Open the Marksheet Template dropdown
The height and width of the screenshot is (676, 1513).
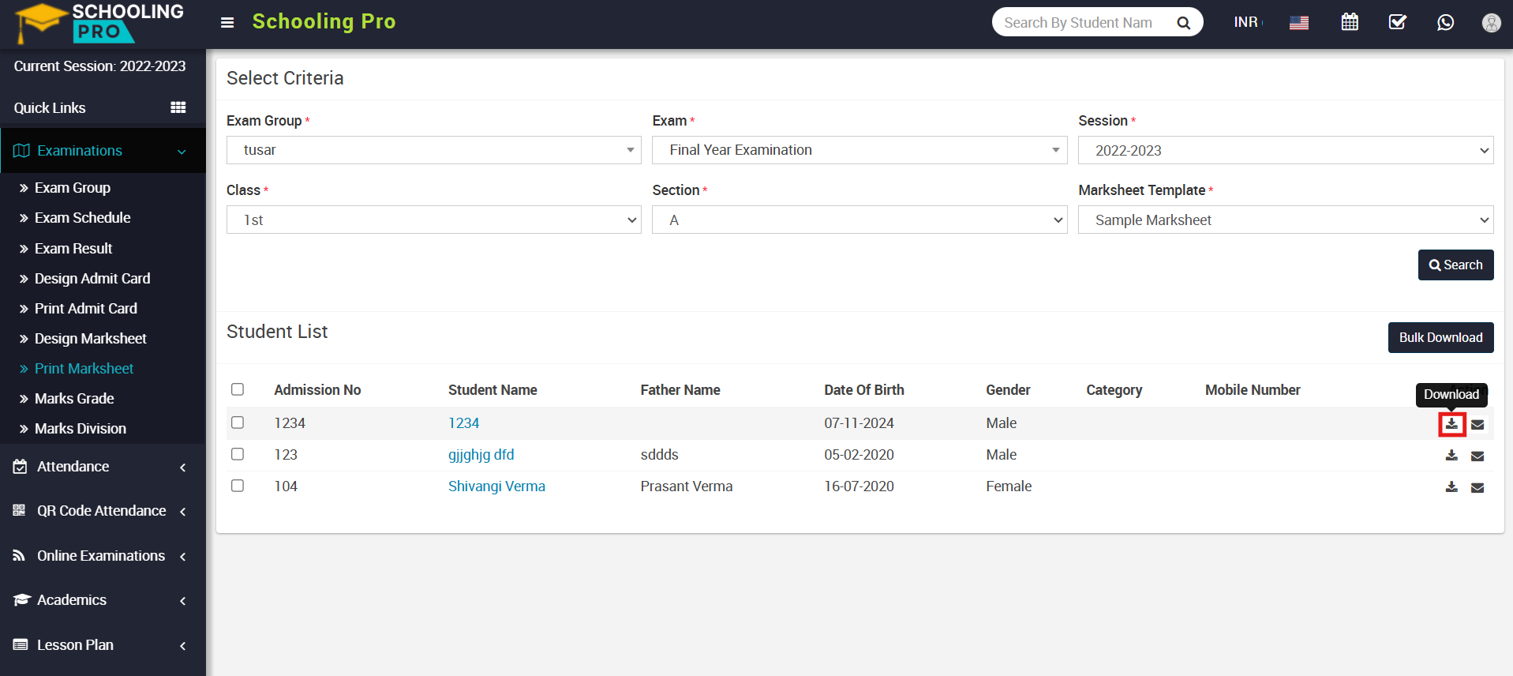coord(1286,220)
